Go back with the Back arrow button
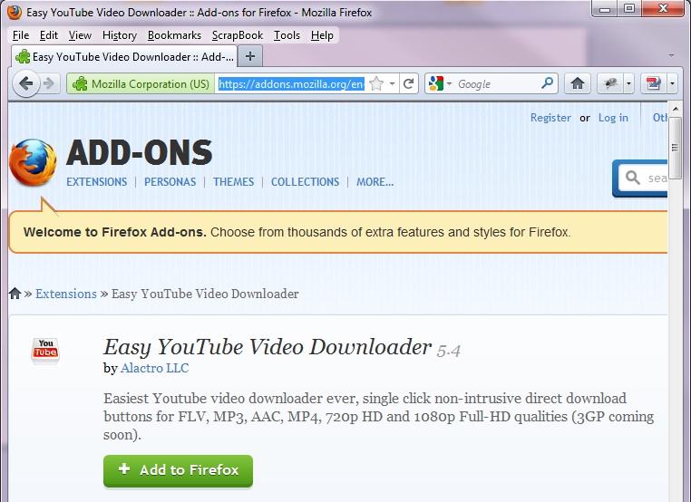The height and width of the screenshot is (502, 691). [26, 83]
